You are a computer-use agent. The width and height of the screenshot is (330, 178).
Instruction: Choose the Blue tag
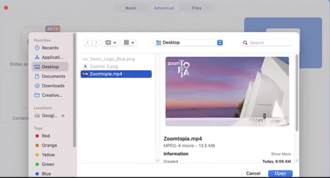[43, 174]
